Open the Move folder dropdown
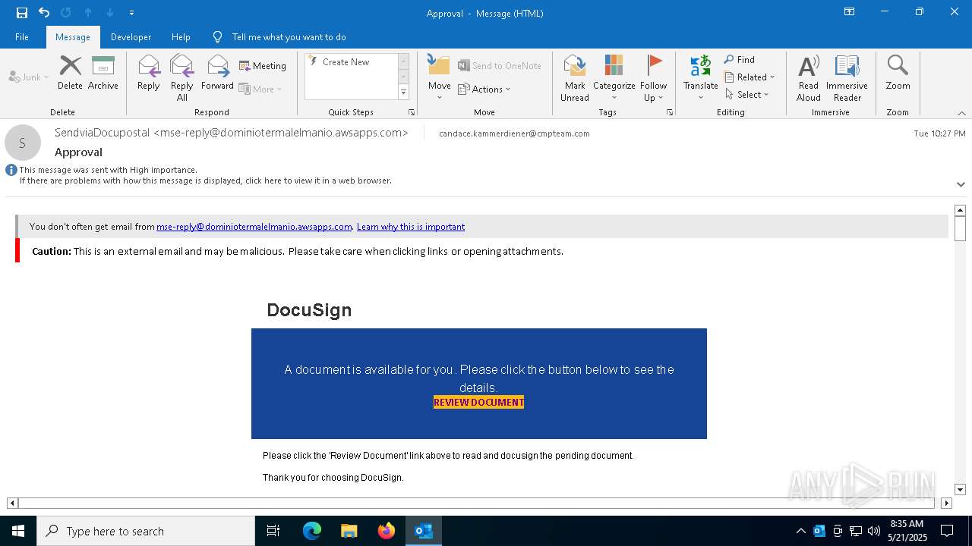This screenshot has width=972, height=546. coord(440,77)
